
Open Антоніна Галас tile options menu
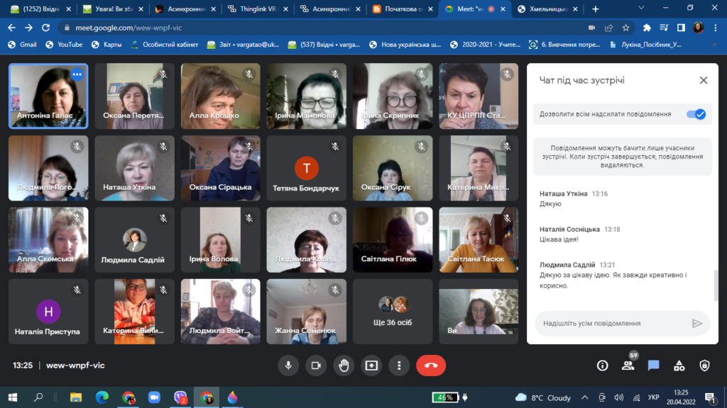pos(77,74)
